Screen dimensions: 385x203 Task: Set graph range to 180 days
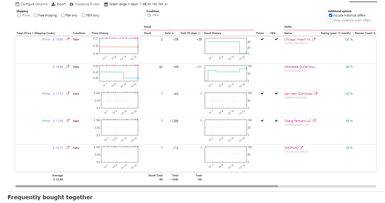point(155,4)
